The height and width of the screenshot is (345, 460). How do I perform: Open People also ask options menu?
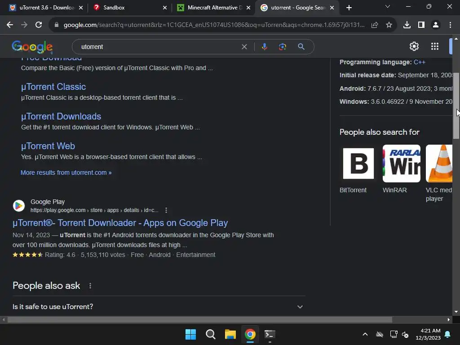pyautogui.click(x=90, y=286)
